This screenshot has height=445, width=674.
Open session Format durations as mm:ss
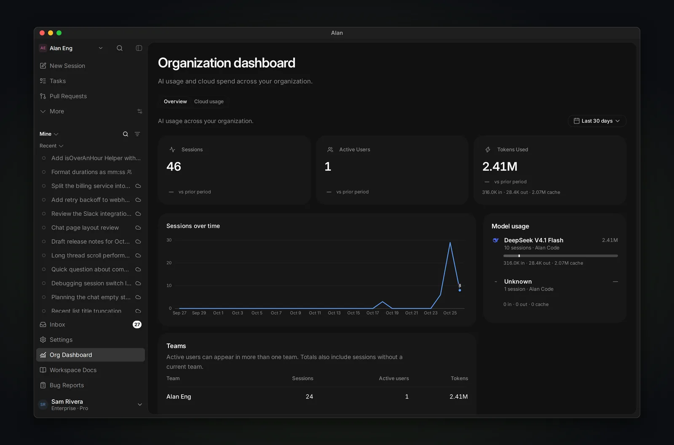[x=91, y=172]
